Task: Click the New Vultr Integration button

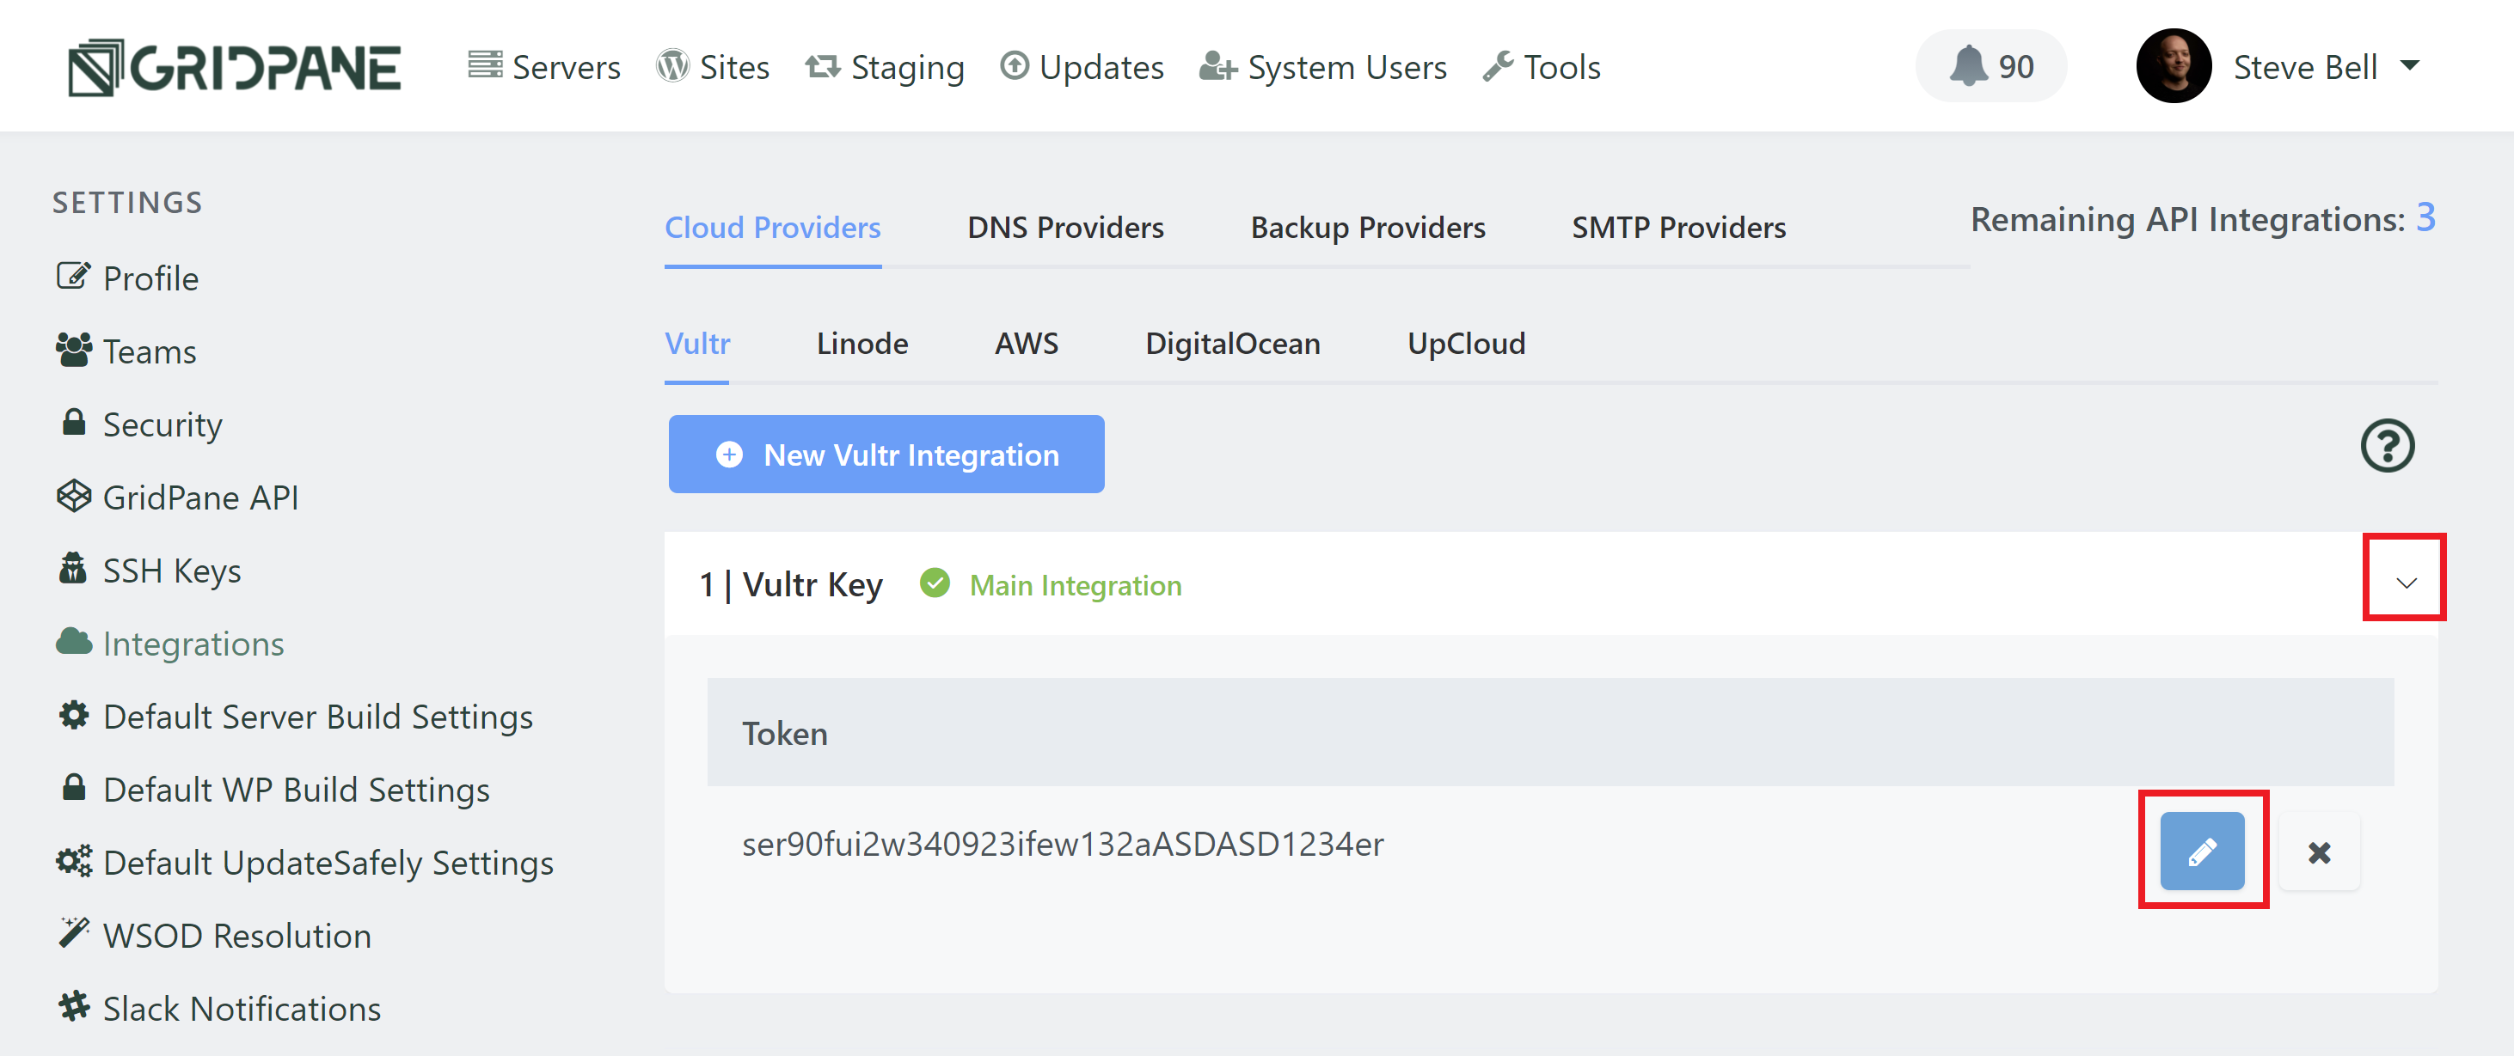Action: pos(886,455)
